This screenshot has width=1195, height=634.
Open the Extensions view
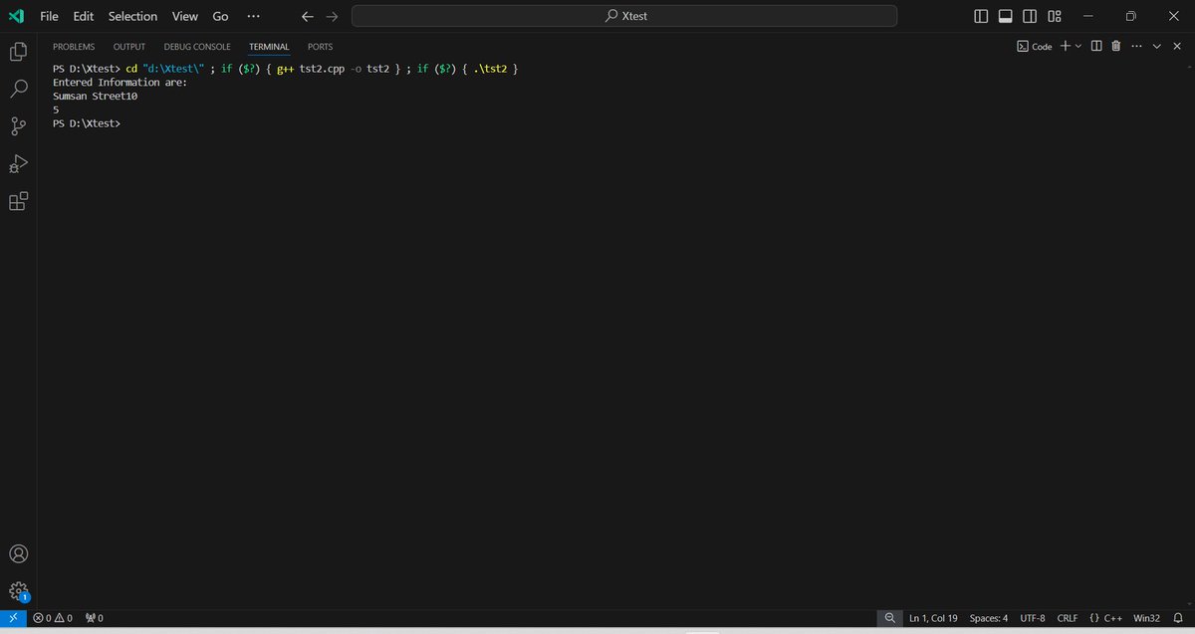point(18,201)
